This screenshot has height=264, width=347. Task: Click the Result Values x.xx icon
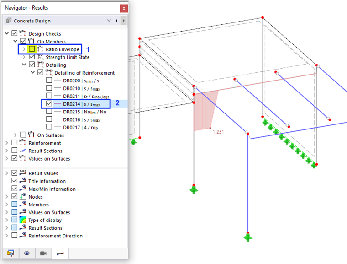point(23,172)
